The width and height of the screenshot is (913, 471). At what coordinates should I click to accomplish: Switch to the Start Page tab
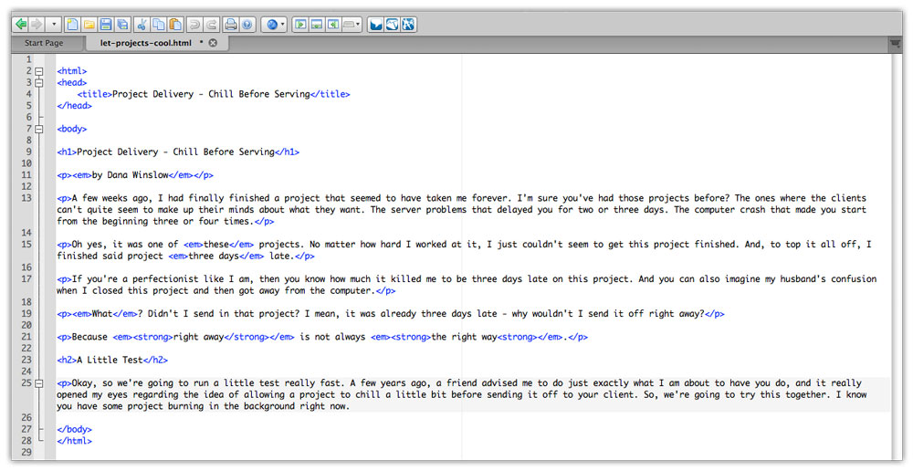pos(44,43)
